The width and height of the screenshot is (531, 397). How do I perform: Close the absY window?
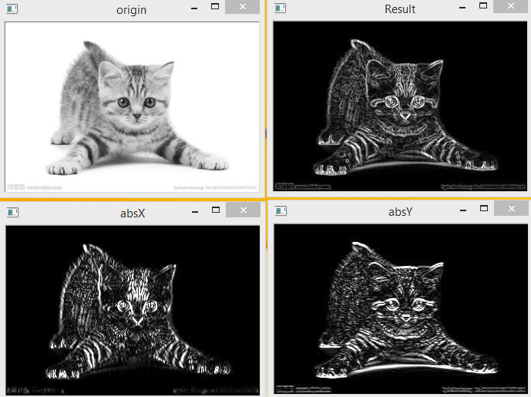[x=512, y=209]
